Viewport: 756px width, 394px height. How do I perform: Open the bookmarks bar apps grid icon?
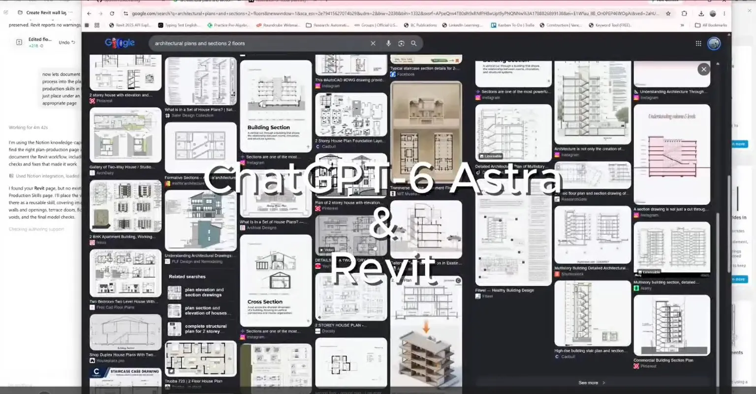[x=97, y=25]
